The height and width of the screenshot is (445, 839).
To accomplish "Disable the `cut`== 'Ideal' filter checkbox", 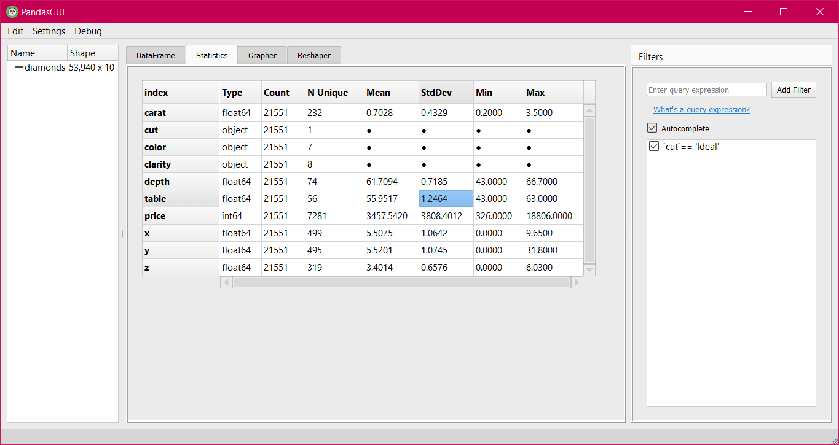I will pyautogui.click(x=654, y=147).
